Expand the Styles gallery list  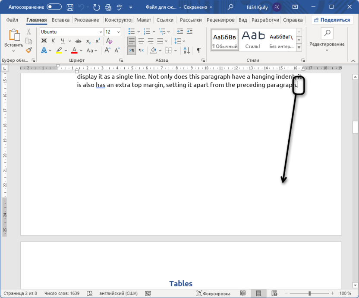299,47
